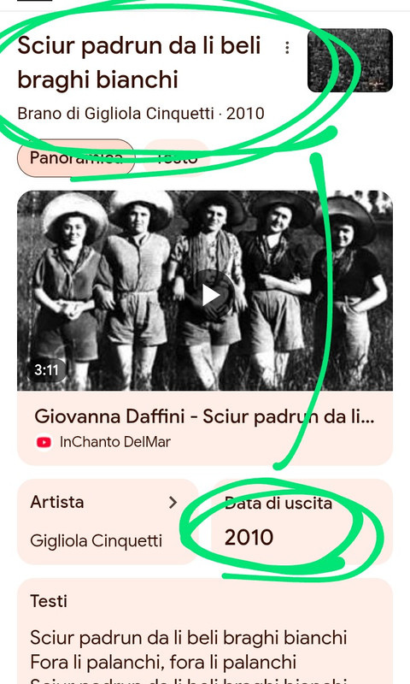Switch to the Testo tab
The width and height of the screenshot is (410, 684).
[177, 157]
